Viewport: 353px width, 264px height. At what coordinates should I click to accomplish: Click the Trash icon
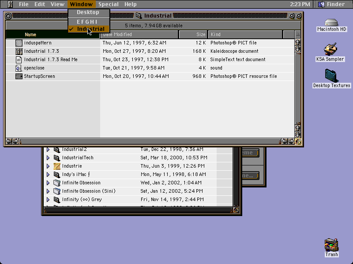tap(331, 245)
